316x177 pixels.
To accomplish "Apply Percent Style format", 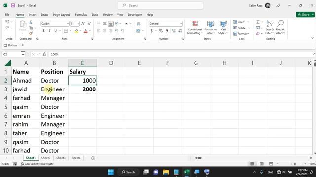I will point(161,31).
